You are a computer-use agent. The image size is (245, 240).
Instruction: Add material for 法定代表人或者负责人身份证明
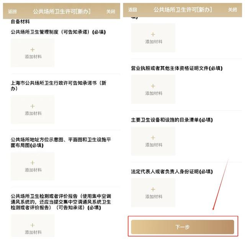tap(153, 193)
